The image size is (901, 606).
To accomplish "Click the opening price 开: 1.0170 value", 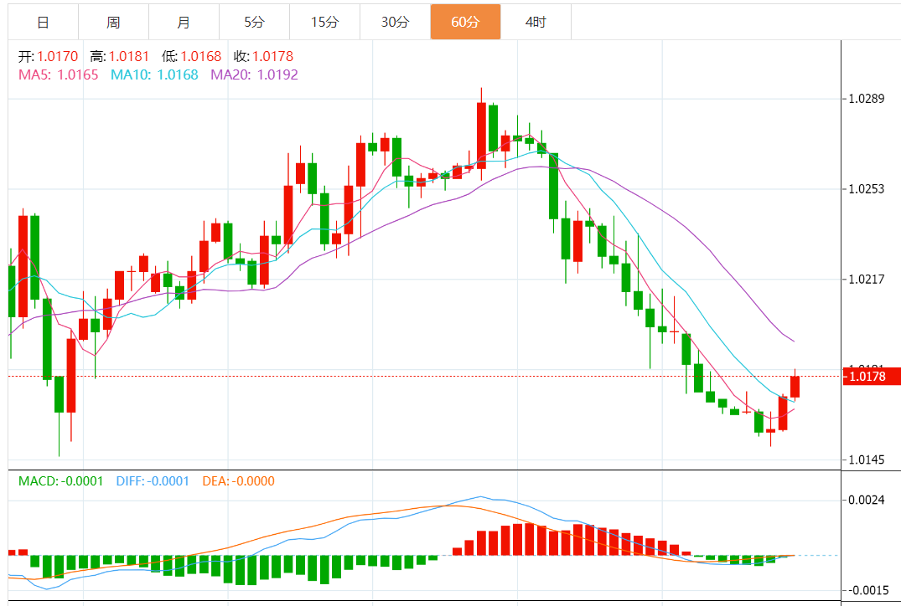I will pyautogui.click(x=49, y=56).
